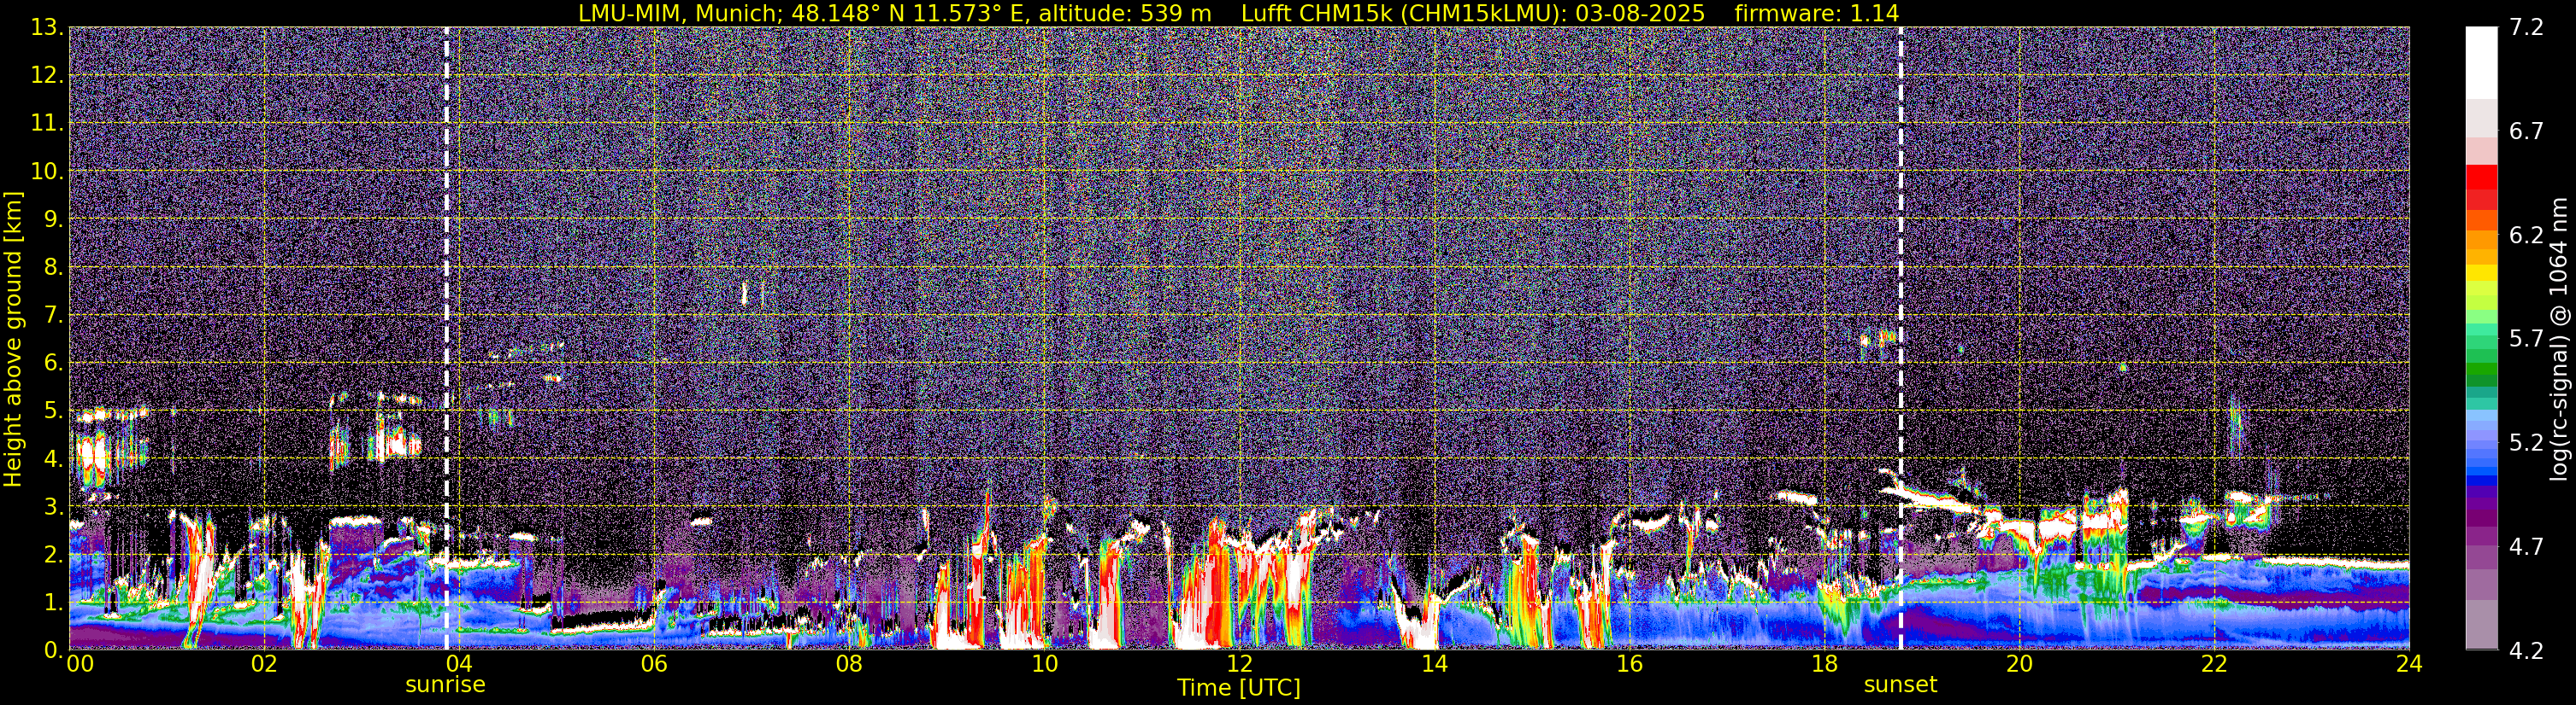Viewport: 2576px width, 705px height.
Task: Click the "5.2" colorbar tick value
Action: [x=2526, y=443]
